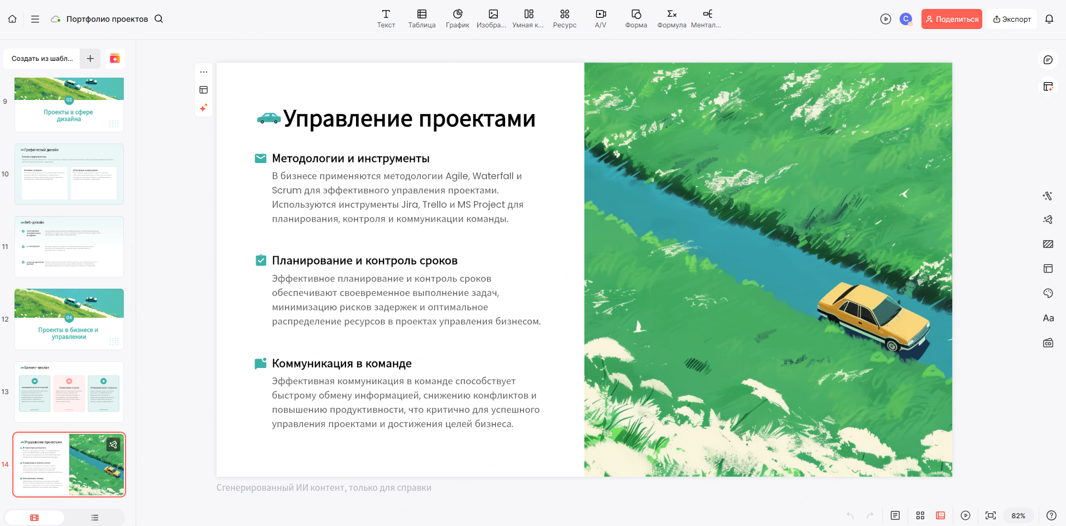Open the slide options via three-dot menu
Image resolution: width=1066 pixels, height=526 pixels.
click(204, 71)
